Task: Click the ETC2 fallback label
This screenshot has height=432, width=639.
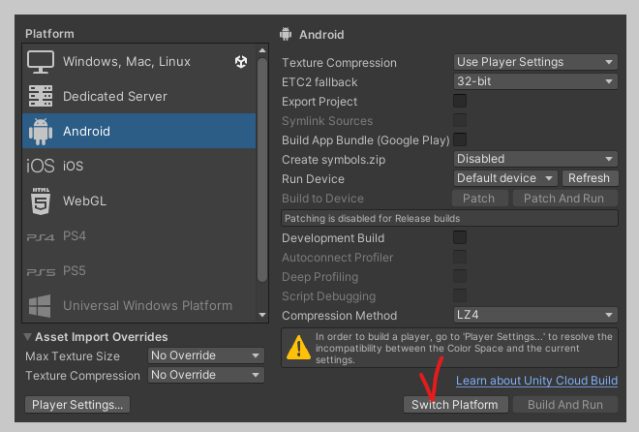Action: pos(319,82)
